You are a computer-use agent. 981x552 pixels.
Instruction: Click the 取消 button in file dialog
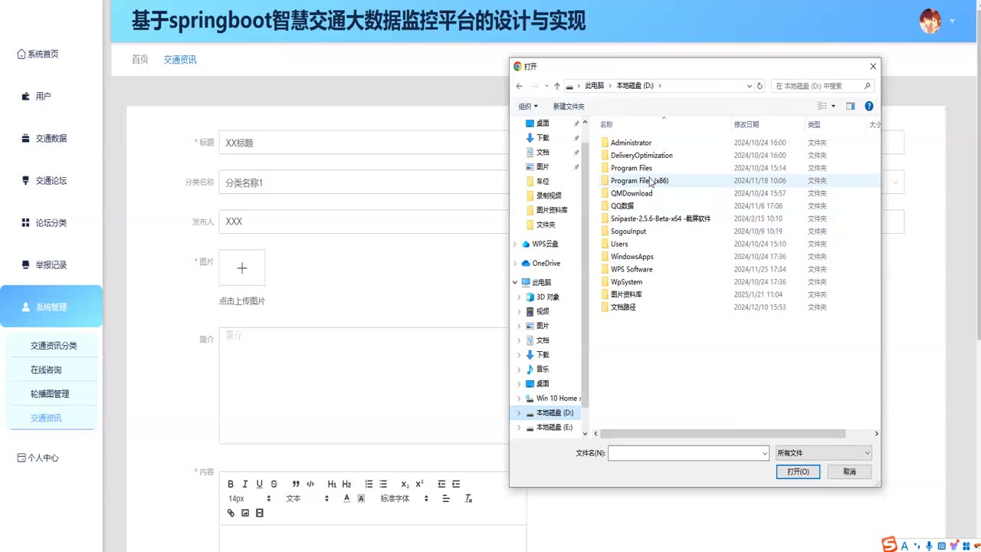(849, 472)
